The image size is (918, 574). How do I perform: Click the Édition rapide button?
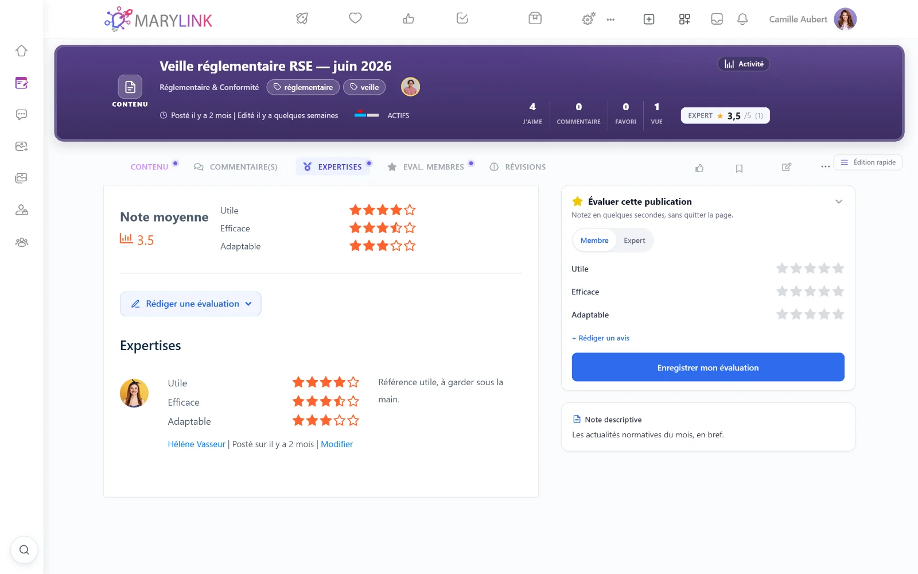point(868,162)
